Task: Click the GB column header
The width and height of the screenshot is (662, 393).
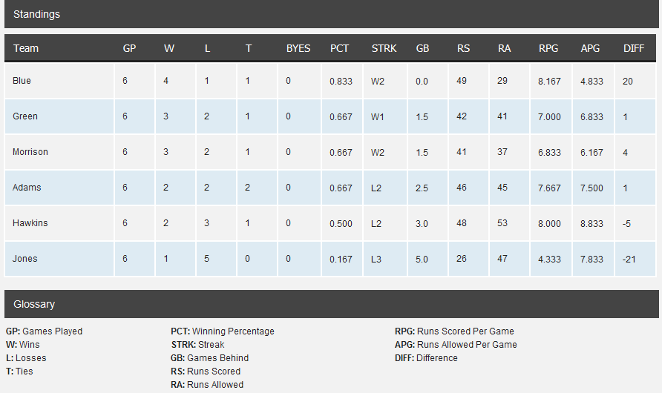Action: pyautogui.click(x=422, y=48)
